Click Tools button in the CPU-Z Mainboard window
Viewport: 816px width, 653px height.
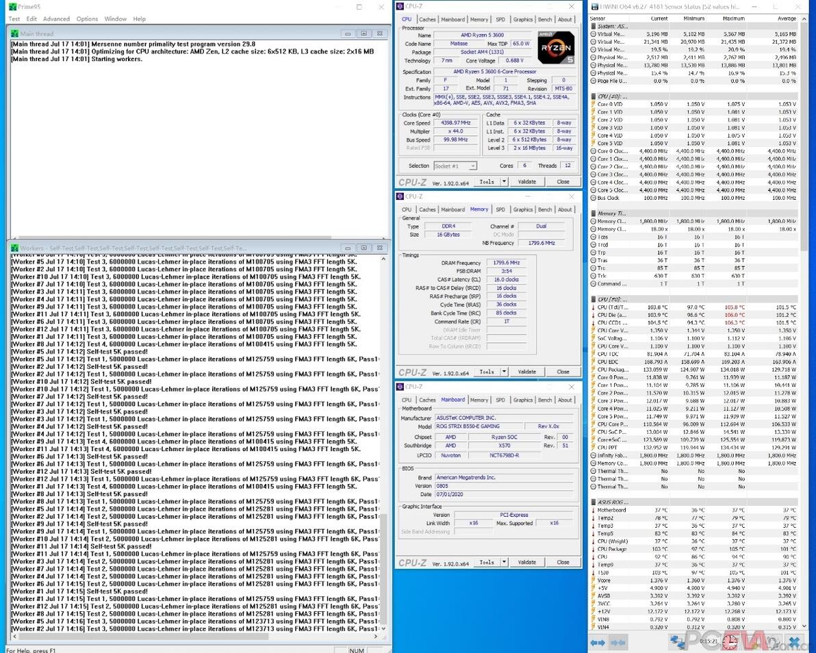(x=487, y=562)
